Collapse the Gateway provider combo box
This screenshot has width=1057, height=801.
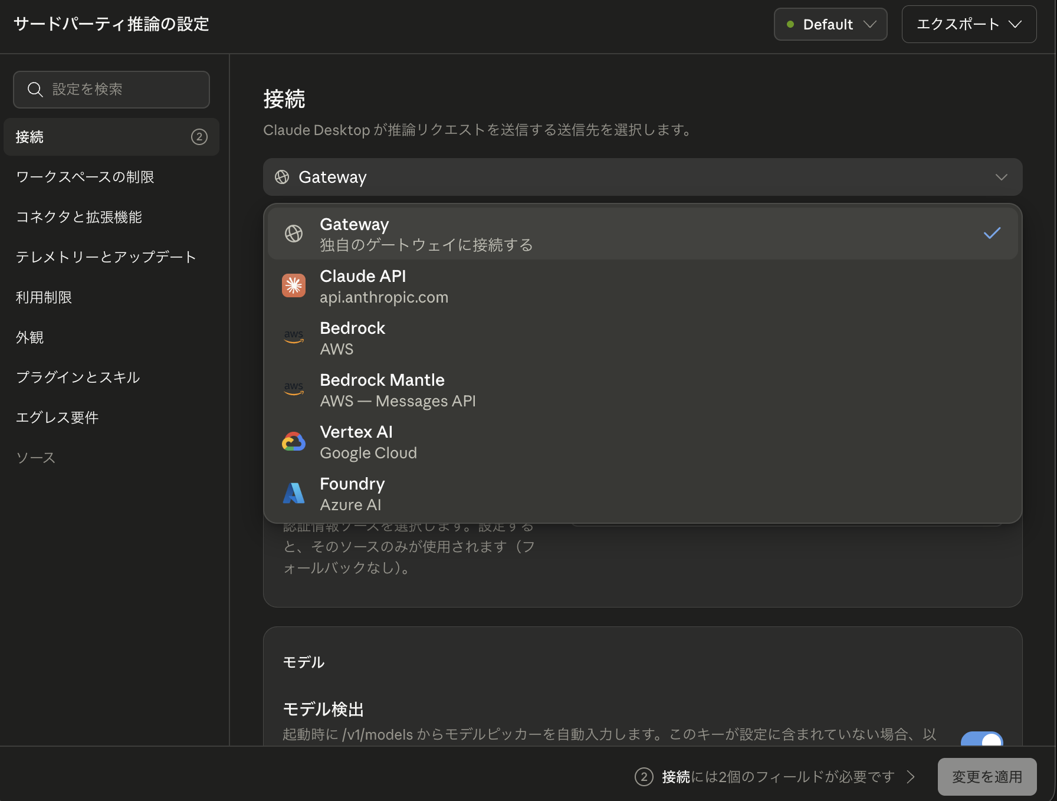pos(642,177)
